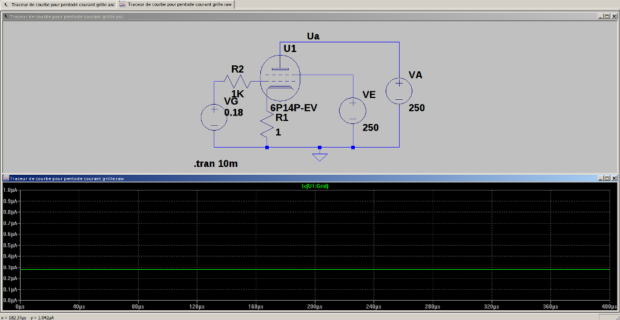The width and height of the screenshot is (620, 320).
Task: Click the 200µs time axis label
Action: click(315, 307)
